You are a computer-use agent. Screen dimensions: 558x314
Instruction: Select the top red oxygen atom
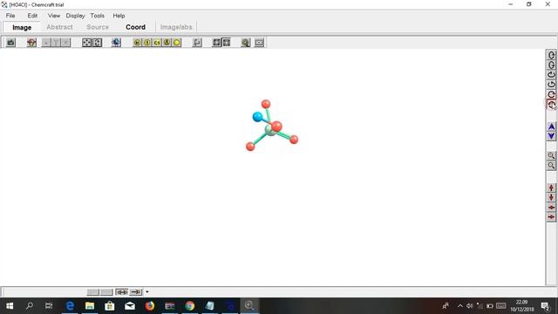coord(266,104)
